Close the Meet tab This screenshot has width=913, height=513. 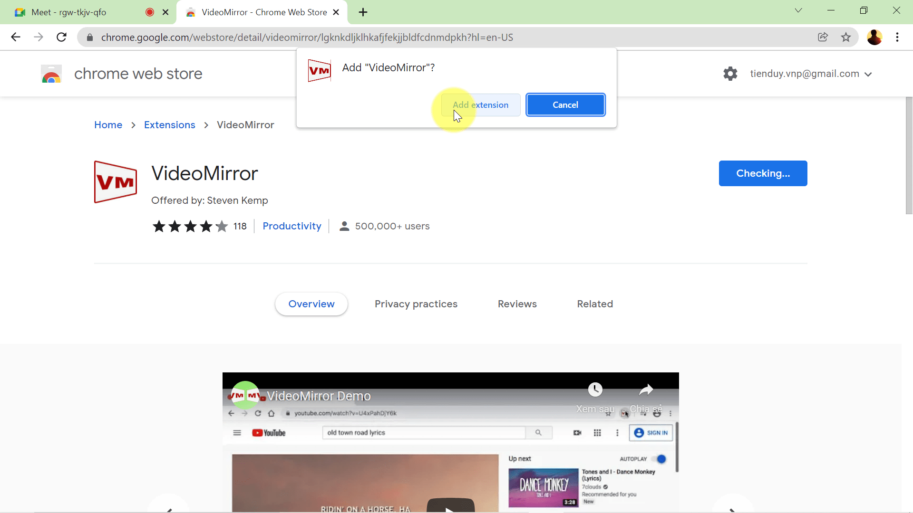165,12
